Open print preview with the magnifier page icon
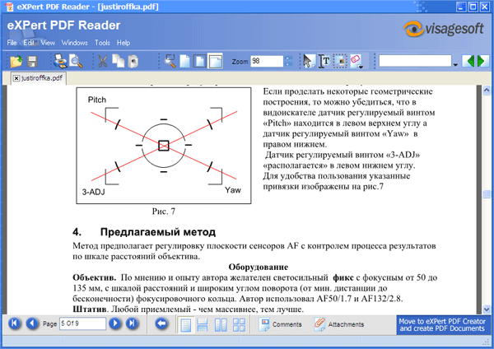494x349 pixels. click(76, 62)
